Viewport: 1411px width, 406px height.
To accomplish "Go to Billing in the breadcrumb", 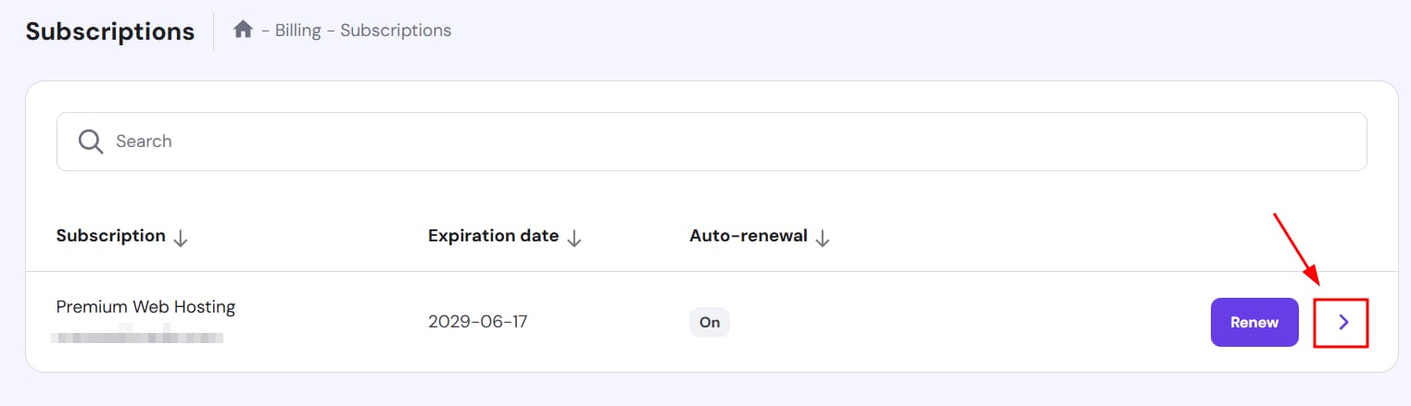I will pos(297,31).
